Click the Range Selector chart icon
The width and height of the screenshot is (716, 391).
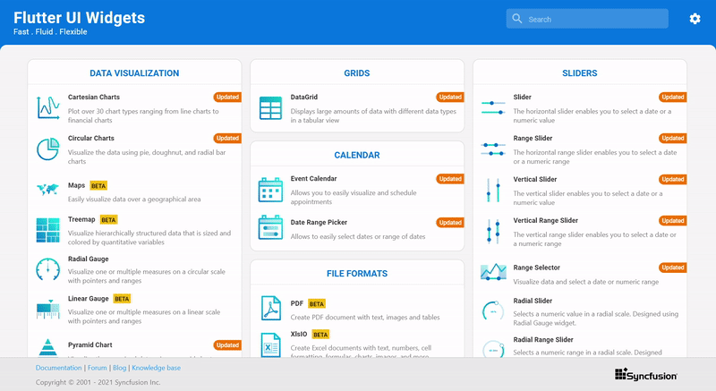pos(493,272)
